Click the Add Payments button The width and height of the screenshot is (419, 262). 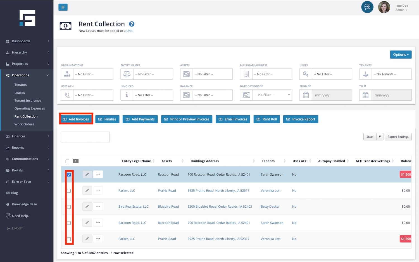(x=140, y=119)
